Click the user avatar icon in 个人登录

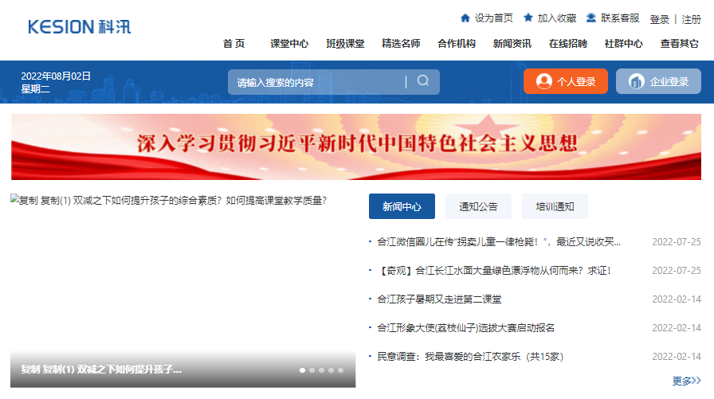(x=543, y=81)
